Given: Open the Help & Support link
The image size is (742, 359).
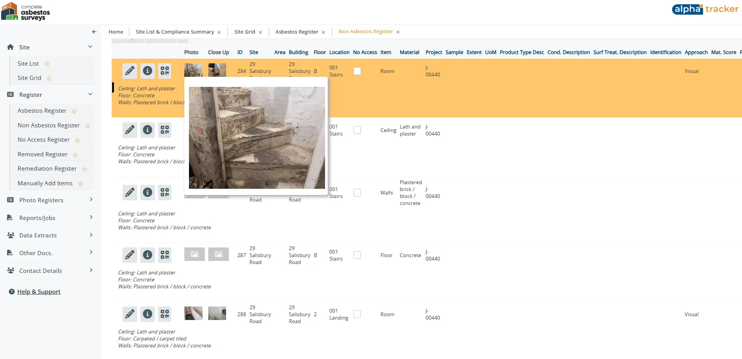Looking at the screenshot, I should (39, 292).
